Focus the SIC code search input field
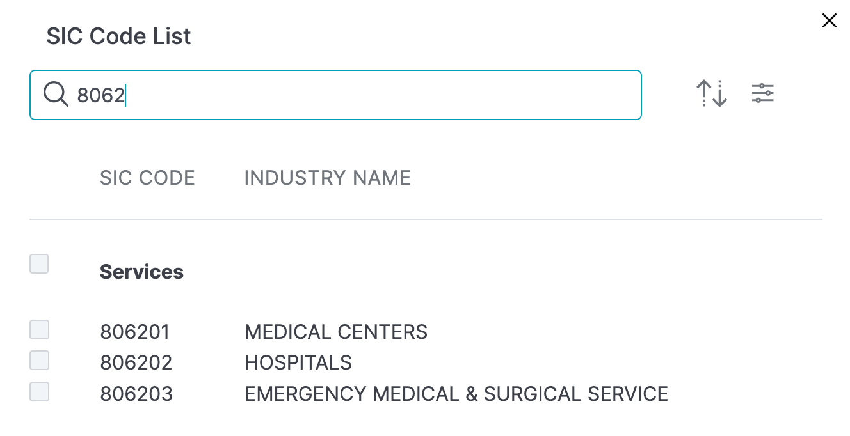This screenshot has height=436, width=850. [384, 95]
